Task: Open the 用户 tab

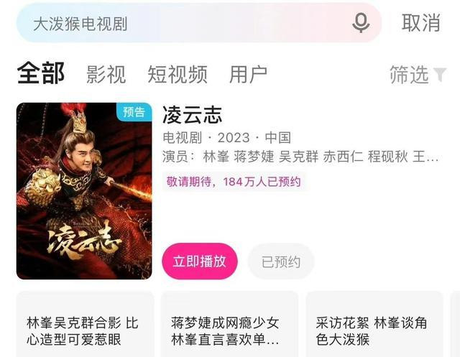Action: click(248, 74)
